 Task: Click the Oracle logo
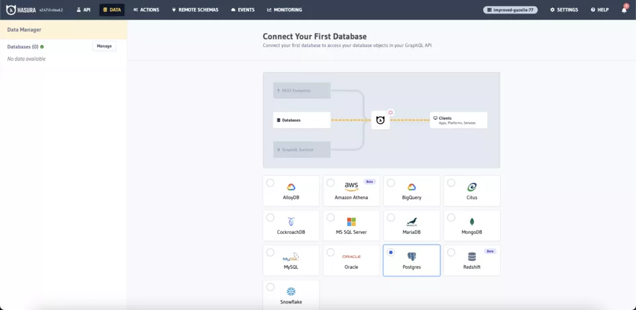351,257
